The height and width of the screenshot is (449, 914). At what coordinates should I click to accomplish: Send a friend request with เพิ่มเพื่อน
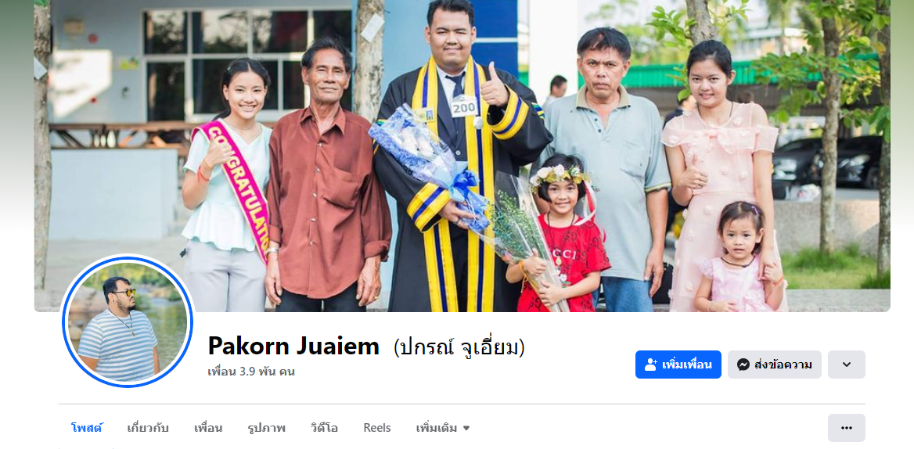(678, 365)
